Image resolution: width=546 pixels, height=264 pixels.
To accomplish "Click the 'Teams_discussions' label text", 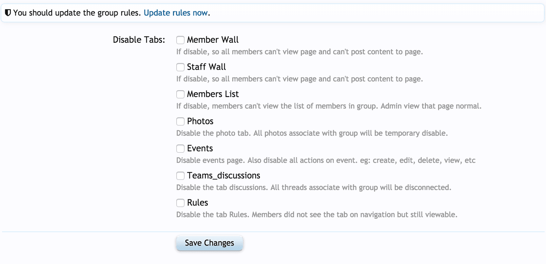I will [223, 175].
